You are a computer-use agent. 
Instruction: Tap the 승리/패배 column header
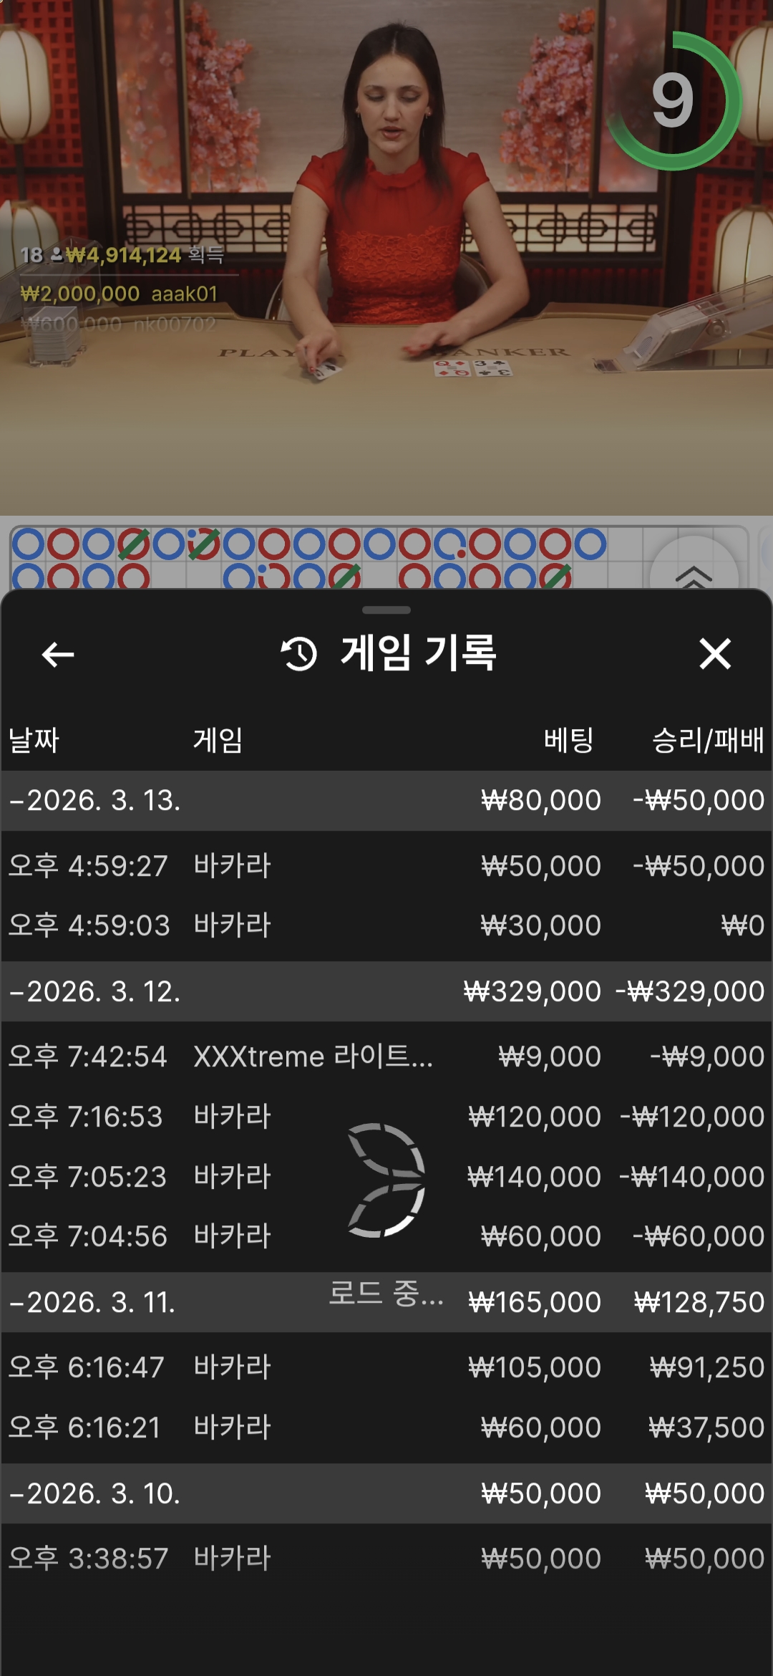707,740
